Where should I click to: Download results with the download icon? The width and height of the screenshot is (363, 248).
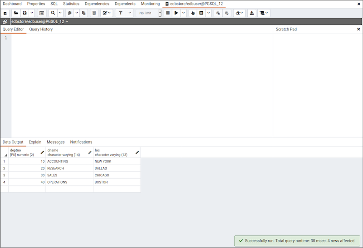(252, 13)
